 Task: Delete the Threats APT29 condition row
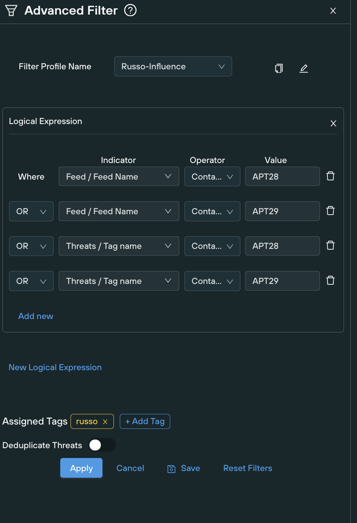point(330,280)
